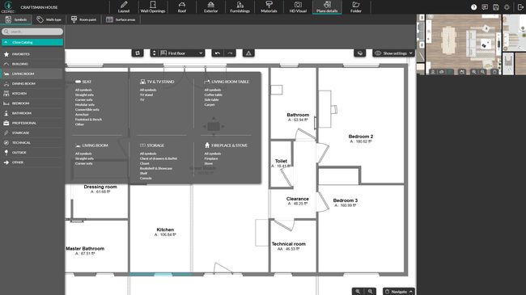The height and width of the screenshot is (295, 526).
Task: Choose Fireplace under Fireplace & Stove
Action: click(211, 158)
